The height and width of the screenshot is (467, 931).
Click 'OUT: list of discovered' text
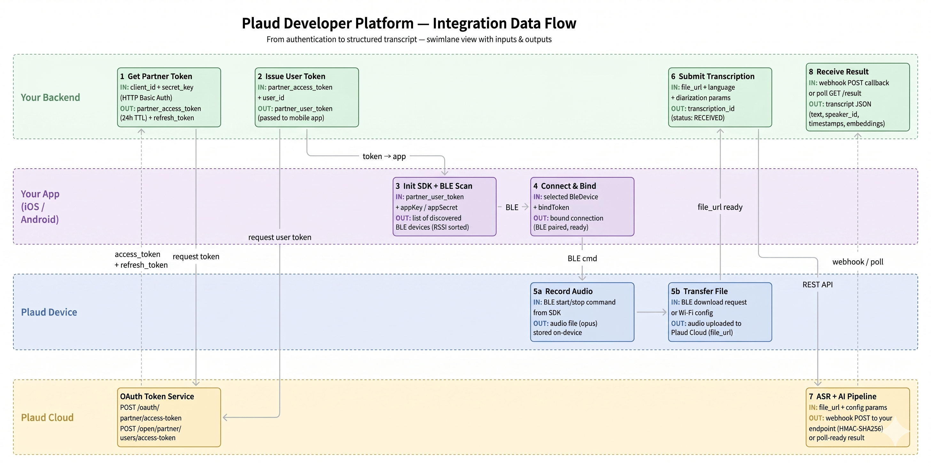(x=428, y=218)
